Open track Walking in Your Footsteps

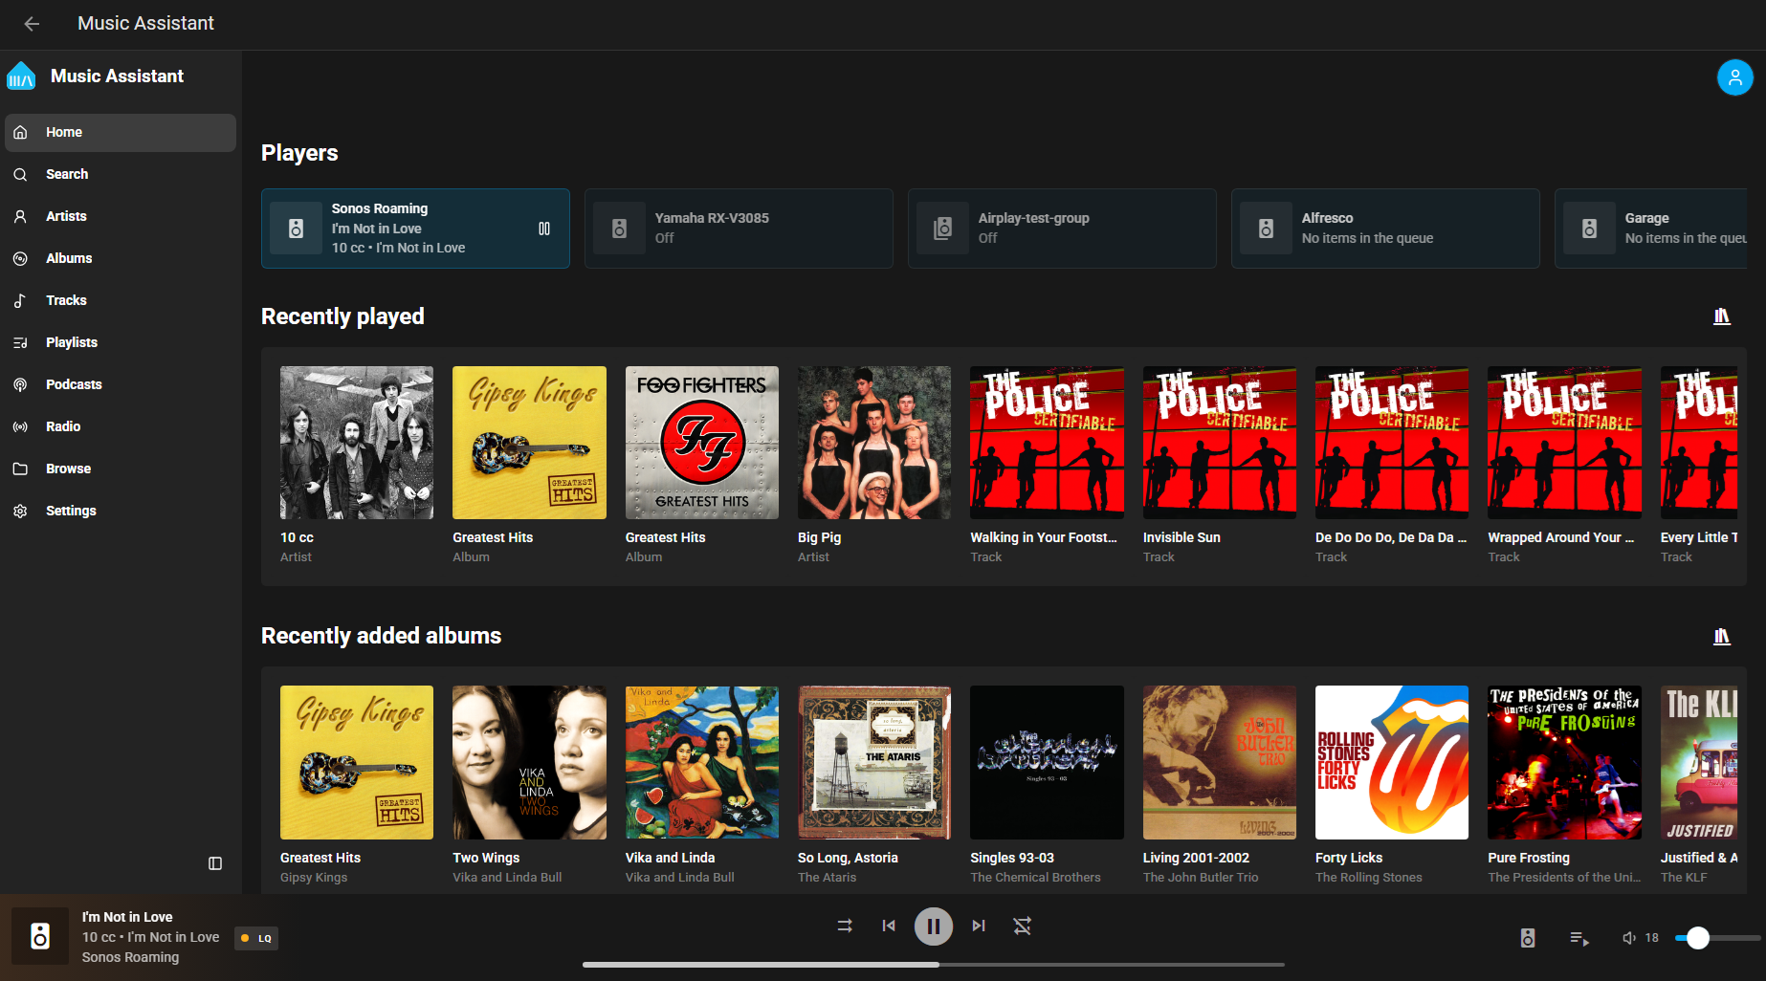[x=1047, y=443]
